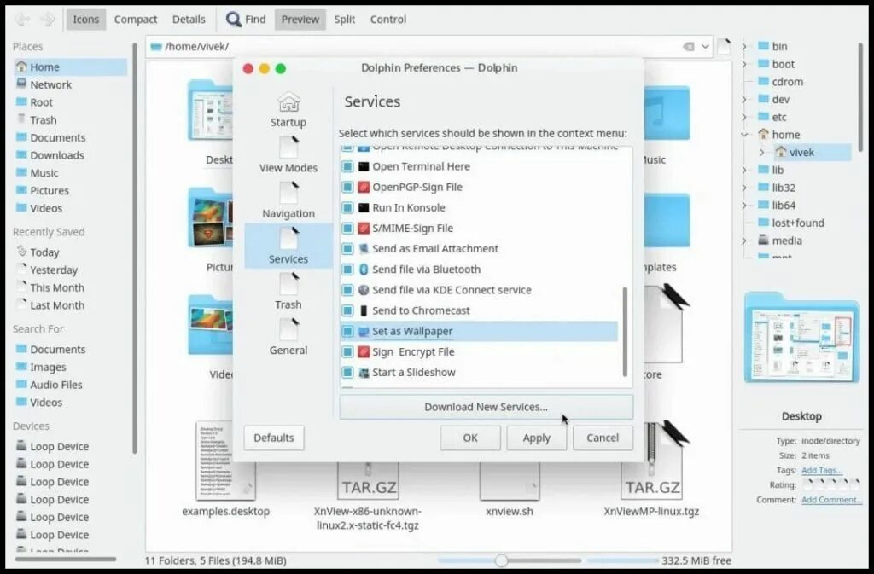Click the Add Tags link
Image resolution: width=874 pixels, height=574 pixels.
822,471
